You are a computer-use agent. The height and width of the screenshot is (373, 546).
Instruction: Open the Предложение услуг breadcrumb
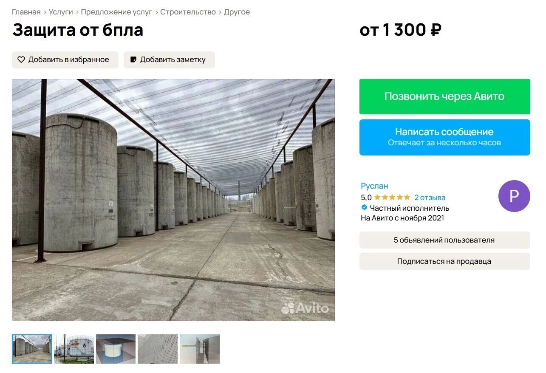pyautogui.click(x=116, y=12)
